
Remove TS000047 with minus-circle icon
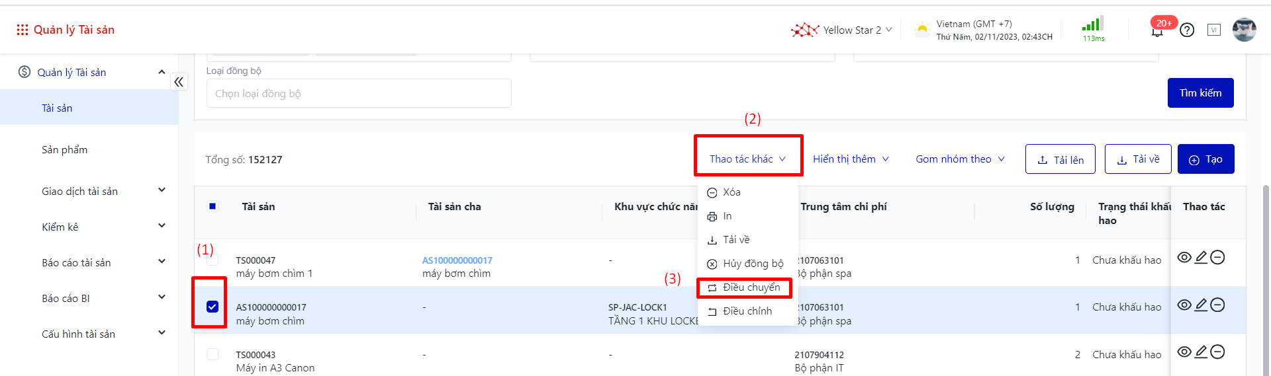point(1217,257)
